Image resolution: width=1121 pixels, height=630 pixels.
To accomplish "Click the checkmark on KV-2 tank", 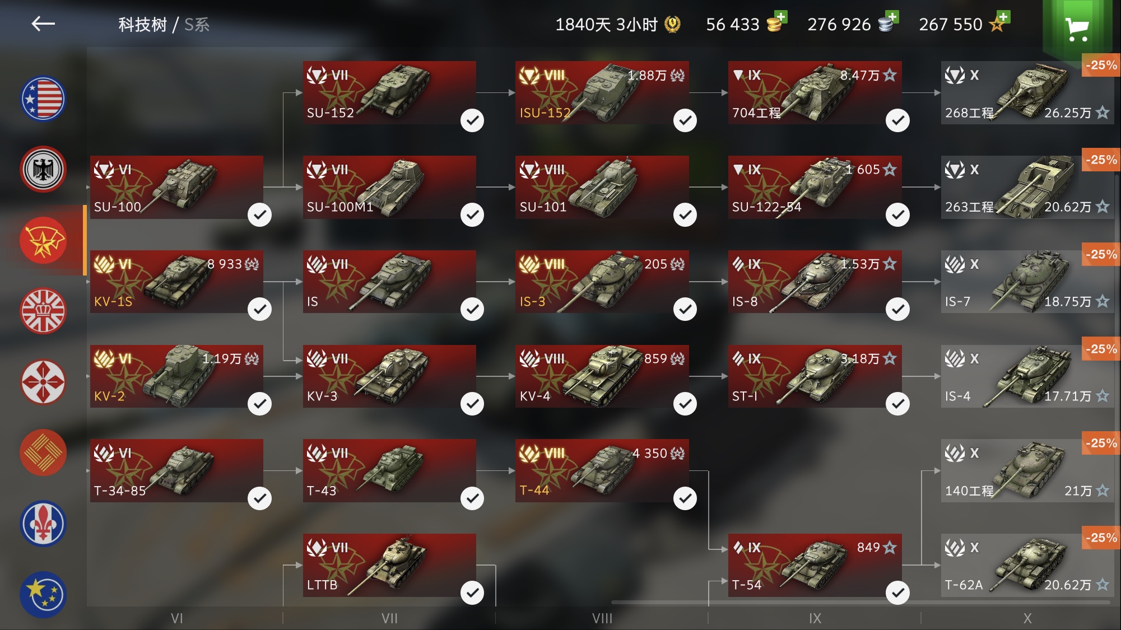I will pos(259,403).
